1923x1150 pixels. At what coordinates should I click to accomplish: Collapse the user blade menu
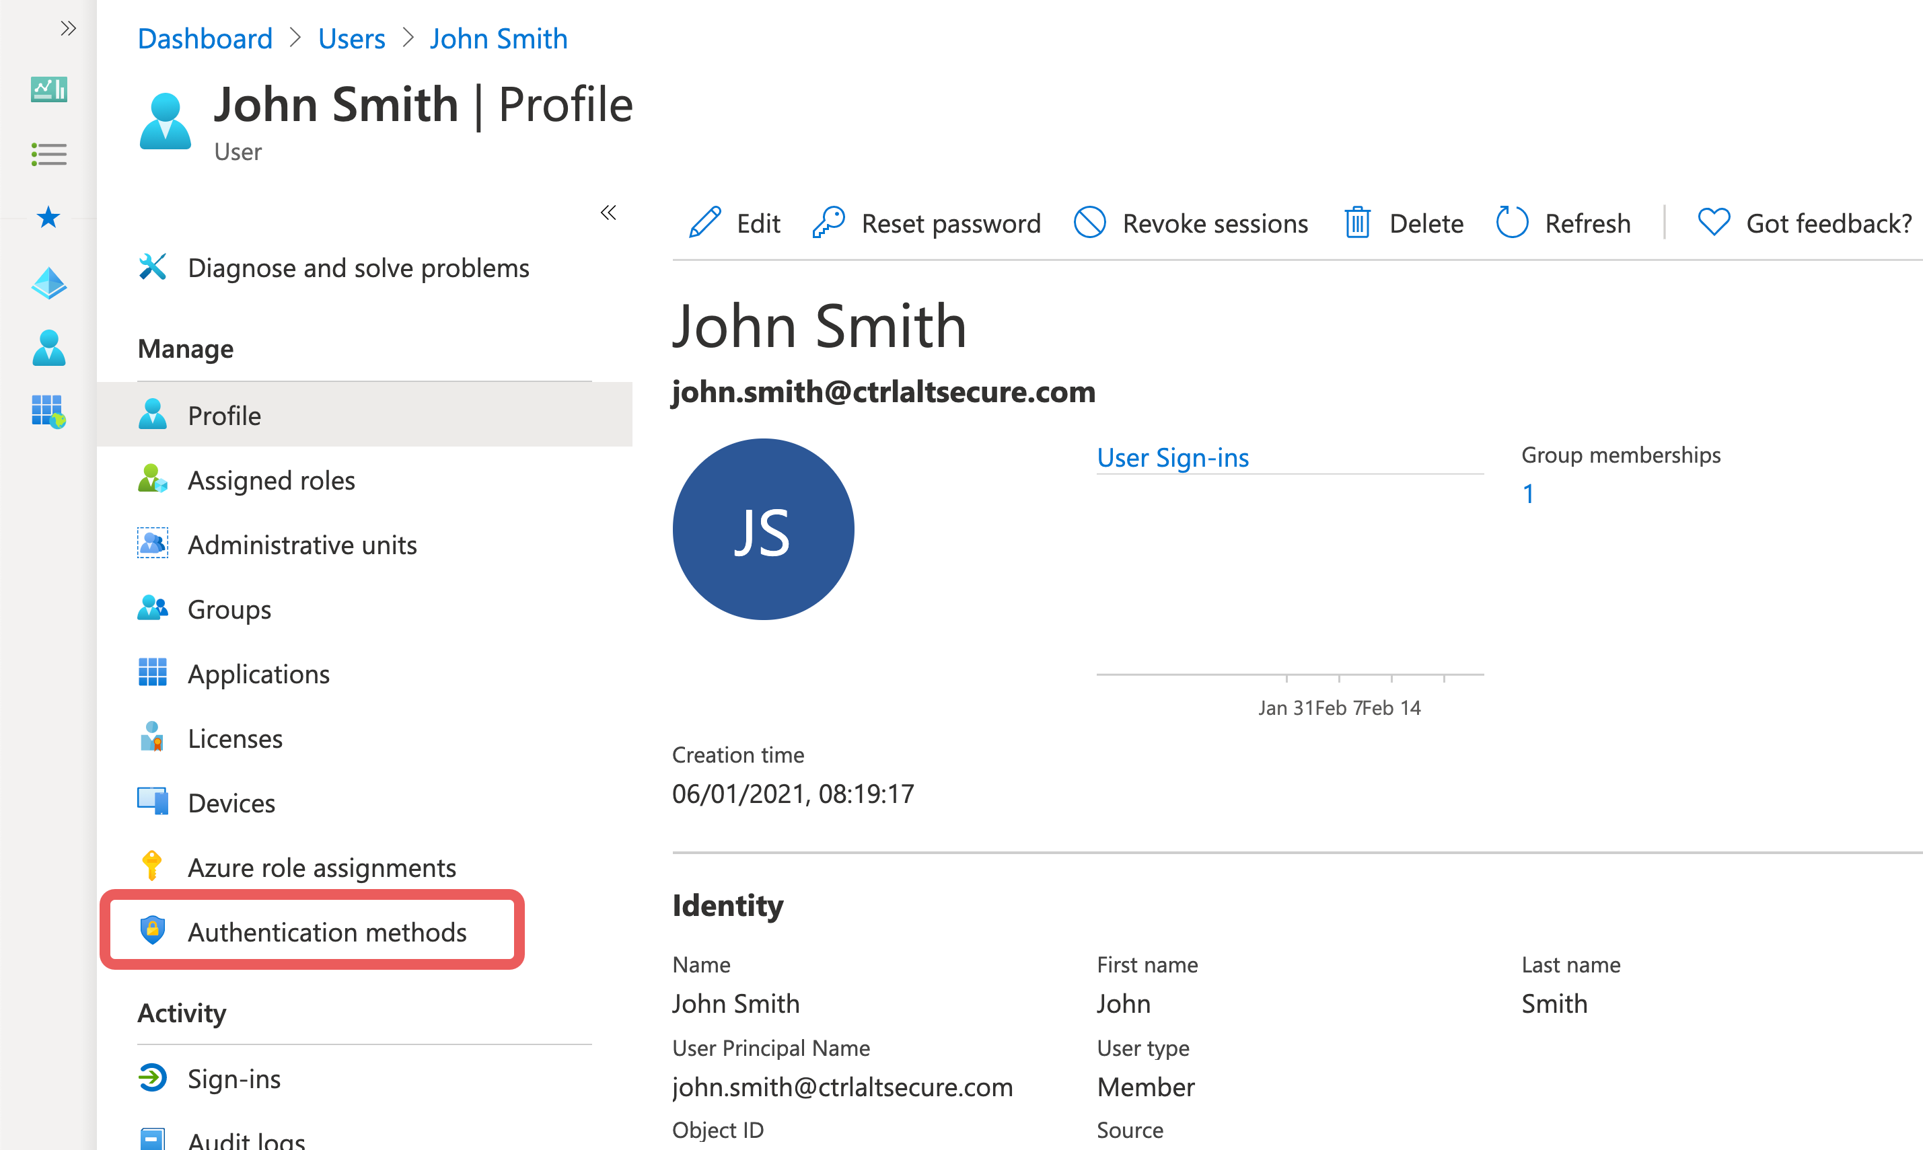point(608,213)
